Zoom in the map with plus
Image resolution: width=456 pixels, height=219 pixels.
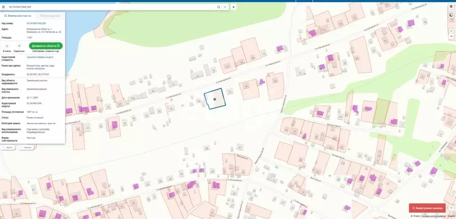(451, 31)
